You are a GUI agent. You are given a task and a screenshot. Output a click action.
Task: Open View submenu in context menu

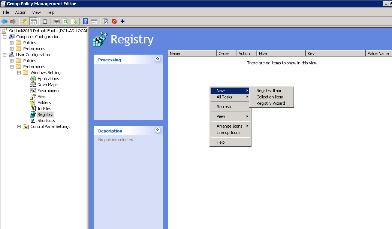(230, 116)
